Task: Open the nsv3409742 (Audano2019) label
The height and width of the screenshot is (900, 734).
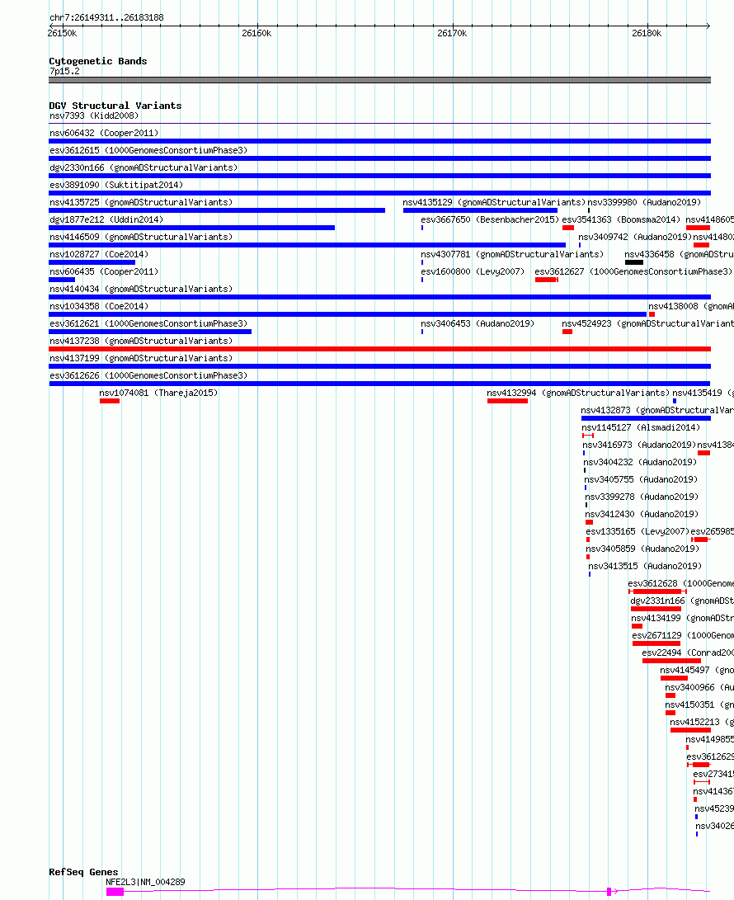Action: pyautogui.click(x=635, y=237)
